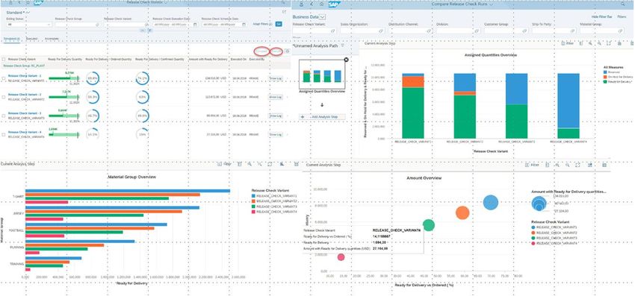The height and width of the screenshot is (296, 635).
Task: Click Sales Organization input field
Action: (x=362, y=31)
